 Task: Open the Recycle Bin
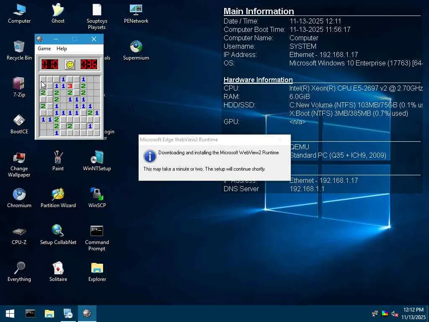coord(19,51)
